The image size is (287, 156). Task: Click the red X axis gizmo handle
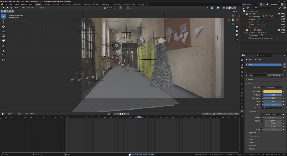[x=237, y=20]
